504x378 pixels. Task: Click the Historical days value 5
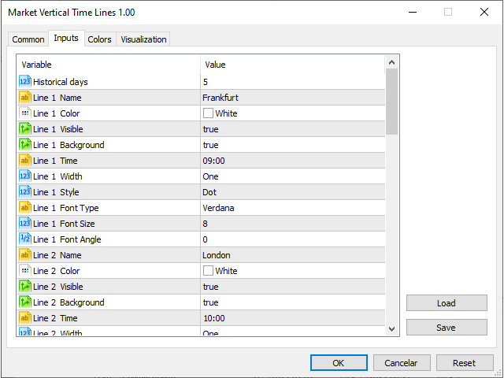click(206, 82)
